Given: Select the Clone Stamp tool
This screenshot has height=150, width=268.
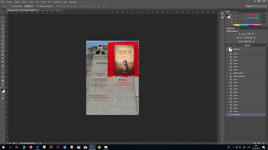Looking at the screenshot, I should click(x=3, y=43).
